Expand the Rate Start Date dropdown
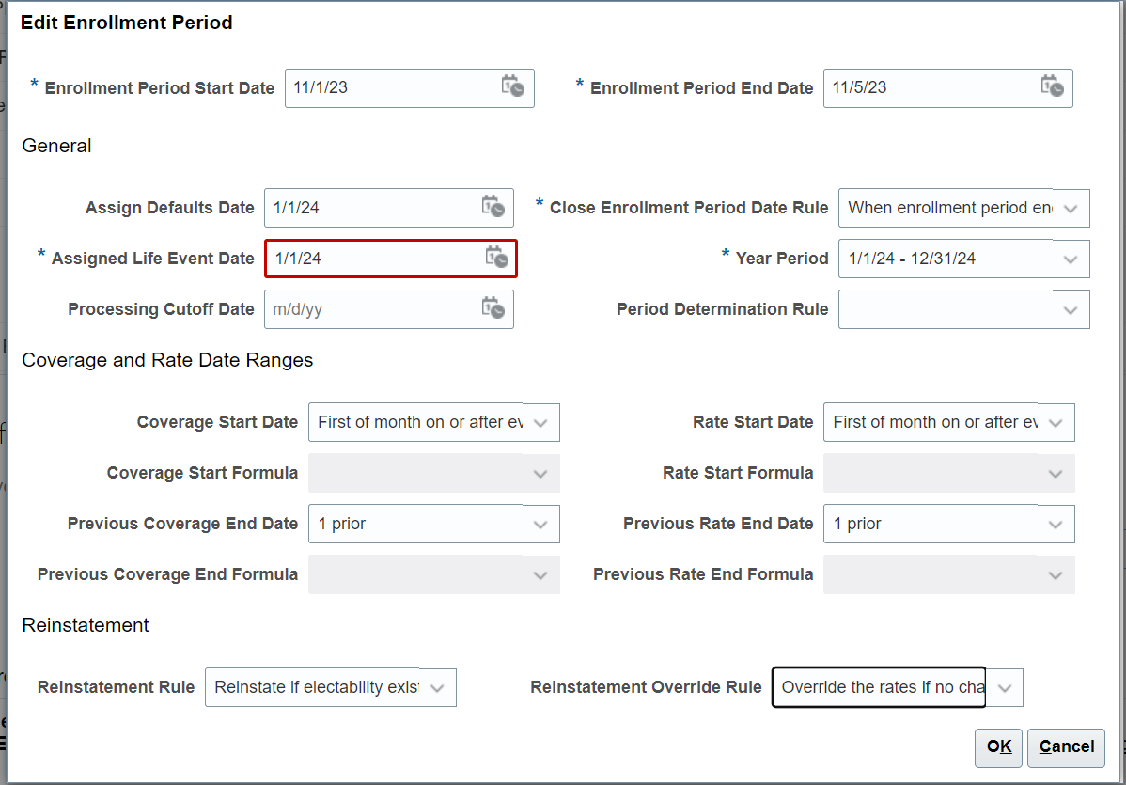This screenshot has height=785, width=1126. coord(1056,422)
